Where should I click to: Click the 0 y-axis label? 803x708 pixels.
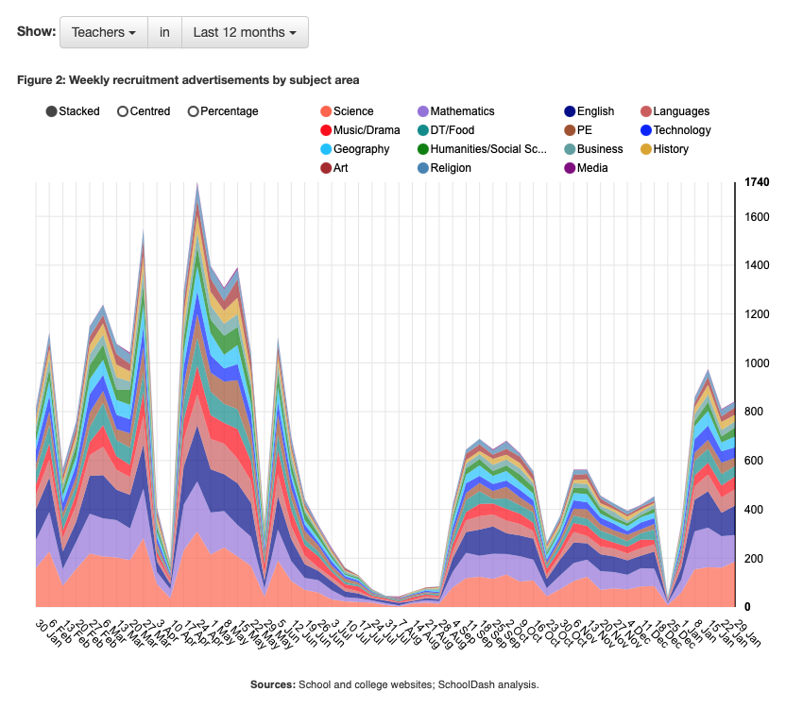(x=747, y=607)
